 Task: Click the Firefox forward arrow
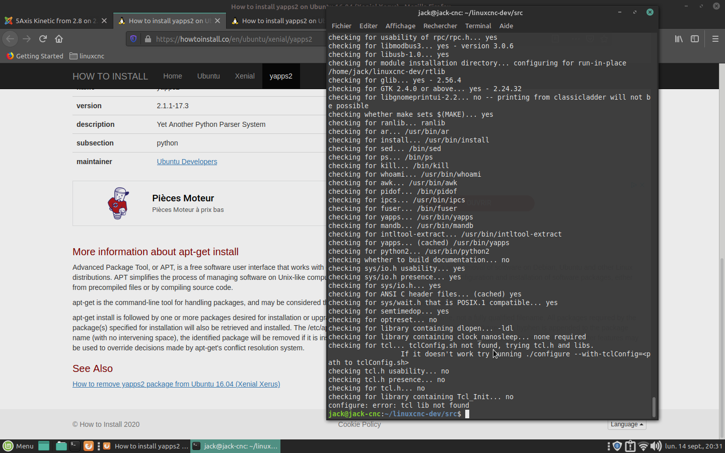[27, 39]
